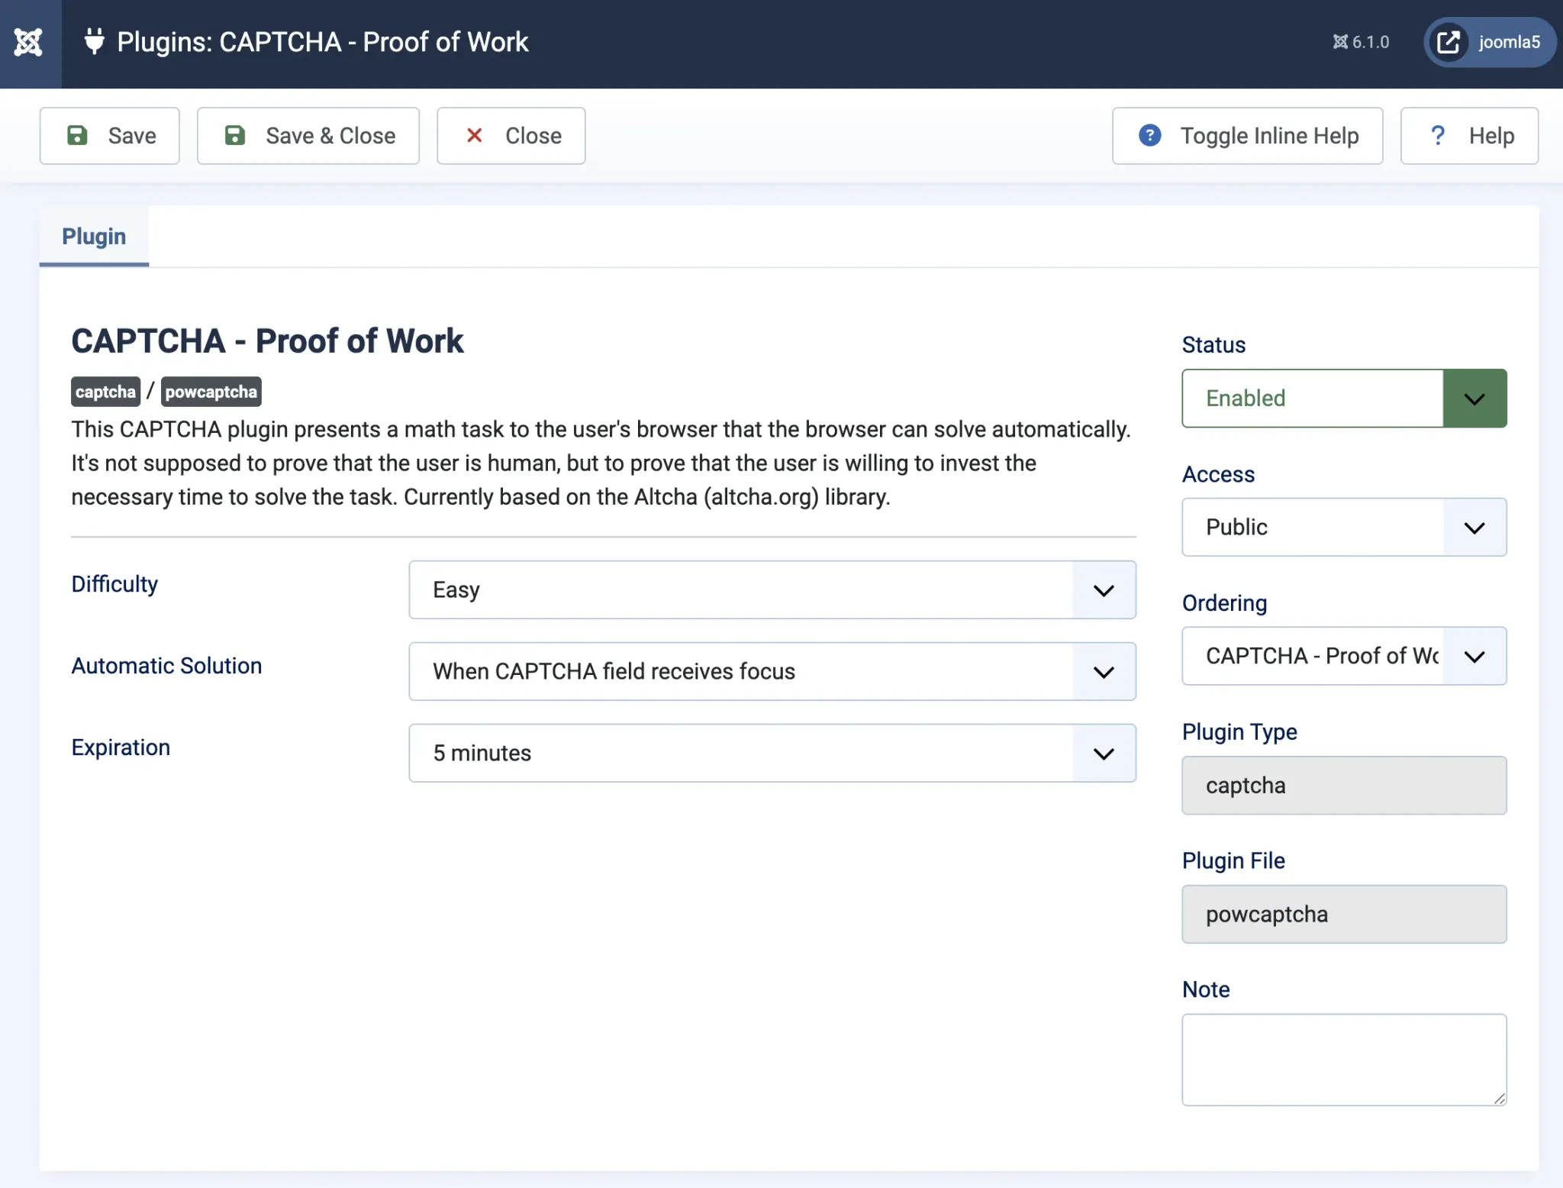The width and height of the screenshot is (1563, 1188).
Task: Click the question mark icon in Help button
Action: click(x=1438, y=135)
